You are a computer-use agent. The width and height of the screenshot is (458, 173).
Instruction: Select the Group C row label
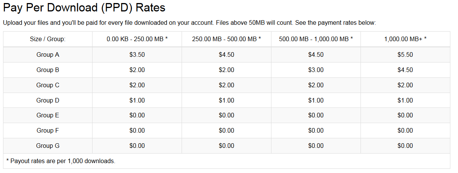pyautogui.click(x=48, y=85)
